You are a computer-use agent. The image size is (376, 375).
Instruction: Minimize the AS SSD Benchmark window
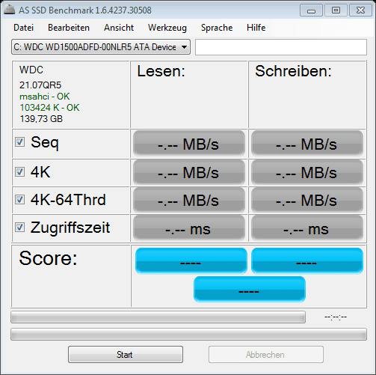(311, 10)
